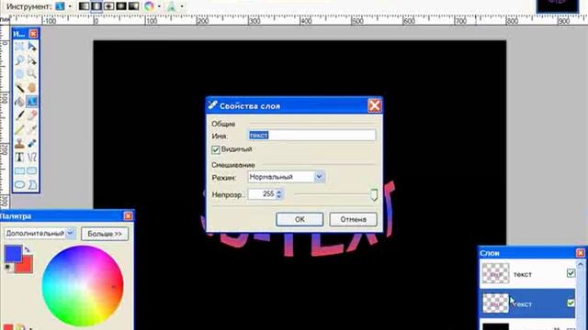
Task: Select the Color Picker eyedropper tool
Action: click(32, 129)
